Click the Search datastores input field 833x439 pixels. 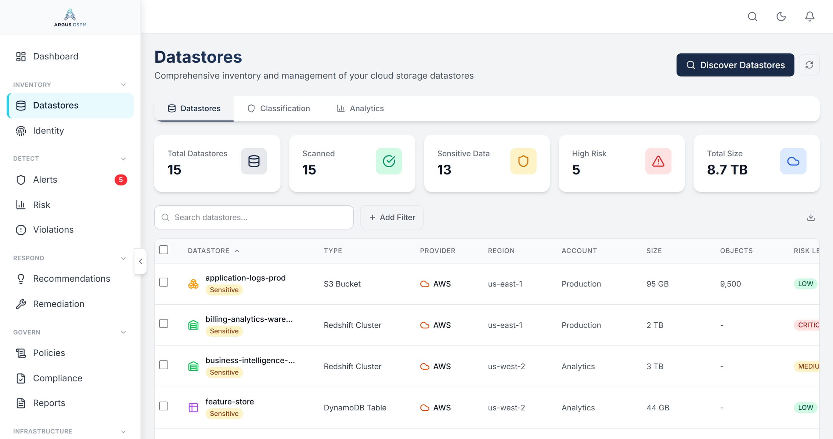(x=254, y=217)
